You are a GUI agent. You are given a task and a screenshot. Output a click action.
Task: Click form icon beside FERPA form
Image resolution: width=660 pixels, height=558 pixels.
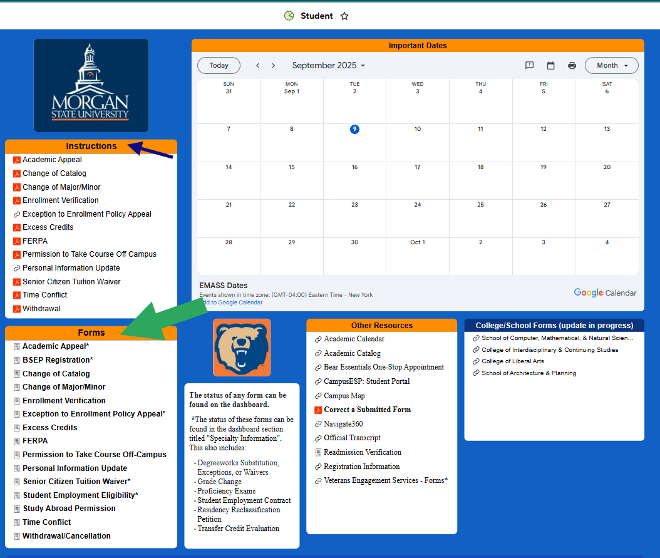(x=17, y=441)
